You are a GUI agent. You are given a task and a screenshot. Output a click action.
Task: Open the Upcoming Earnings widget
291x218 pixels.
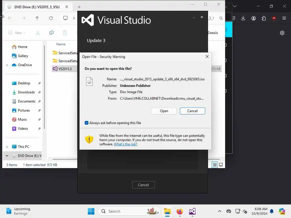(18, 211)
